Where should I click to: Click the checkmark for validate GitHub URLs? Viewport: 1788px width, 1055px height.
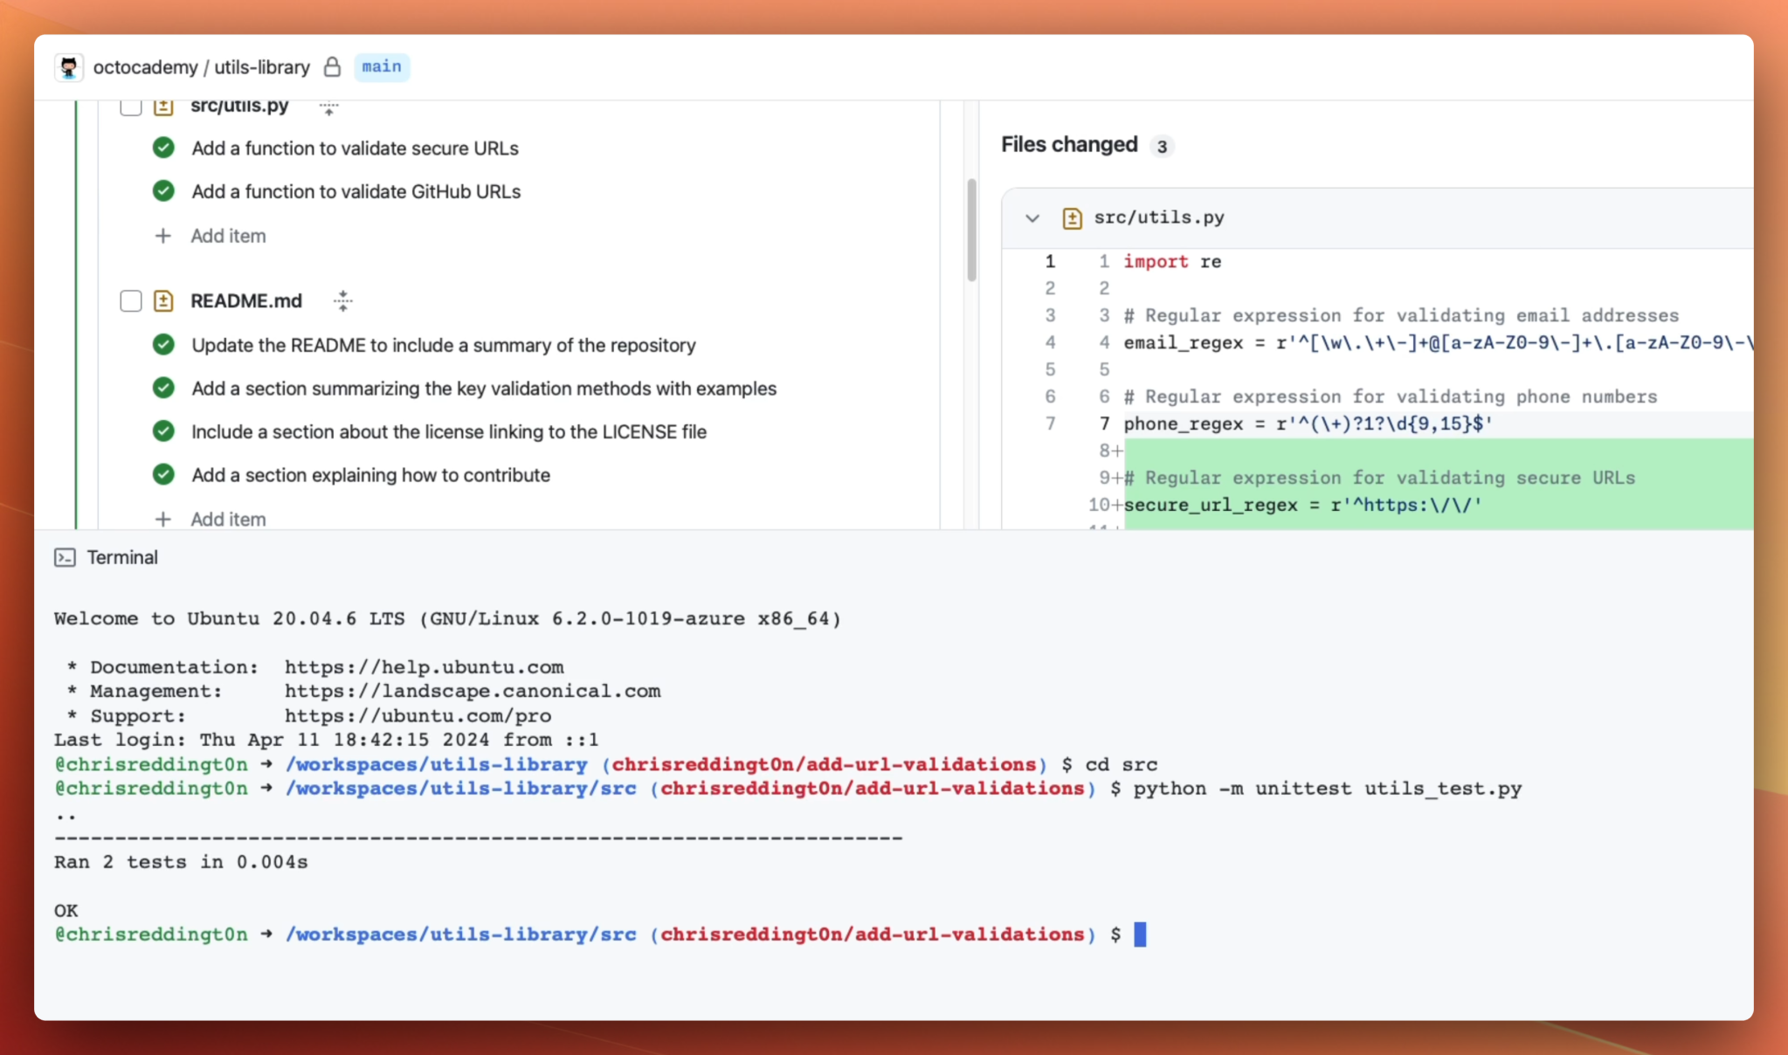pyautogui.click(x=163, y=190)
